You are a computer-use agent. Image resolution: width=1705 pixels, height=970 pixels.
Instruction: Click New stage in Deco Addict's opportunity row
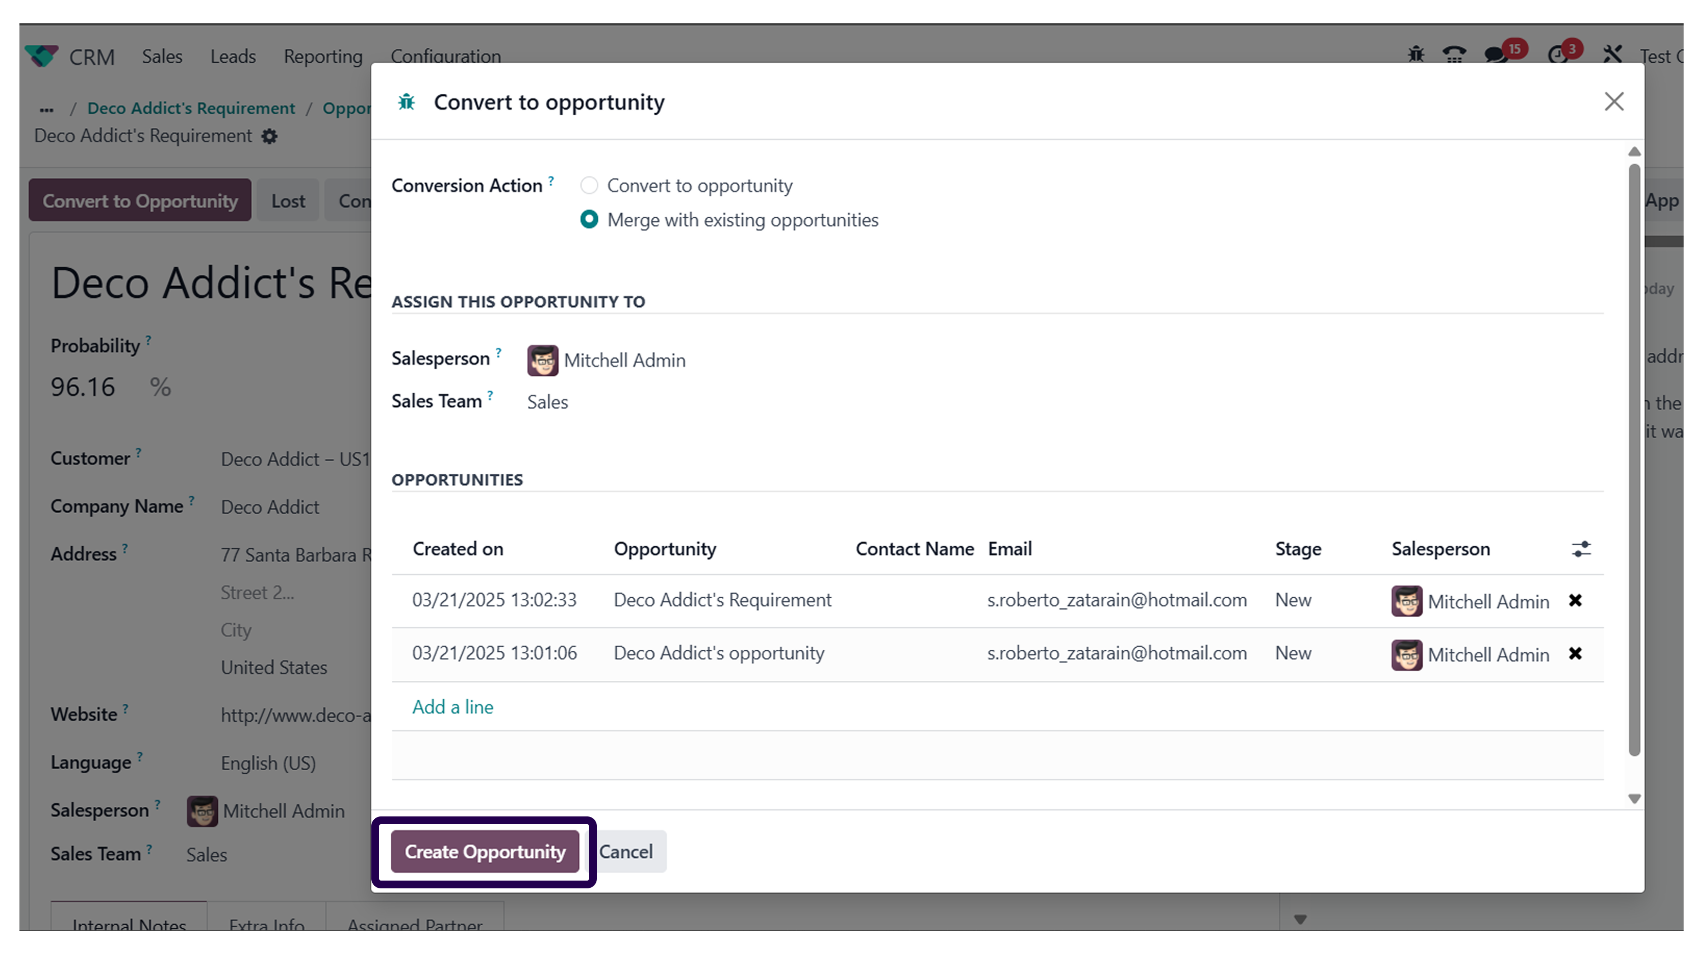click(1292, 654)
